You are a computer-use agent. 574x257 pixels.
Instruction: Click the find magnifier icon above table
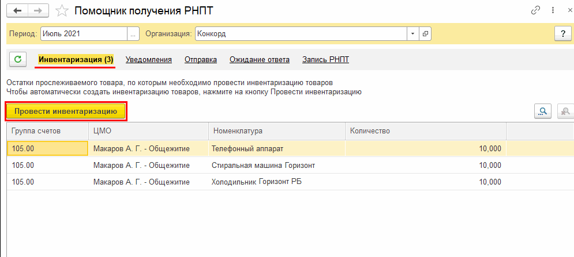tap(543, 112)
